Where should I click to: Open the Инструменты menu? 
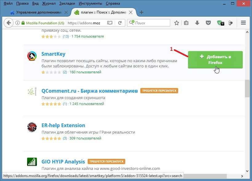click(90, 3)
